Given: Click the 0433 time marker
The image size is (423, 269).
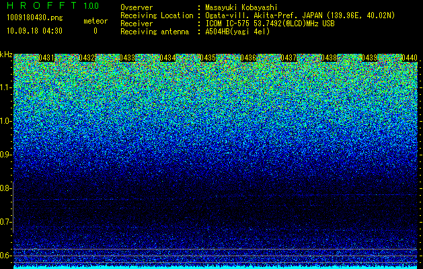Looking at the screenshot, I should coord(127,58).
